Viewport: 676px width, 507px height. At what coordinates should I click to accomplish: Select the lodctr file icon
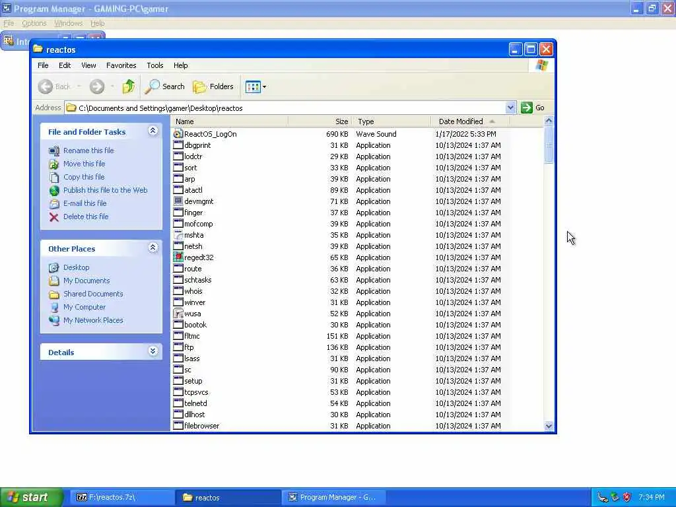point(178,156)
